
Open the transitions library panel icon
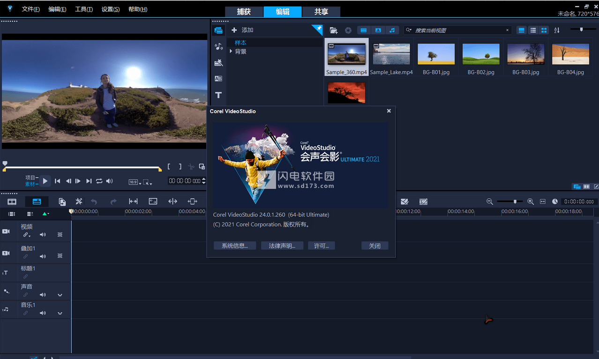pos(218,62)
